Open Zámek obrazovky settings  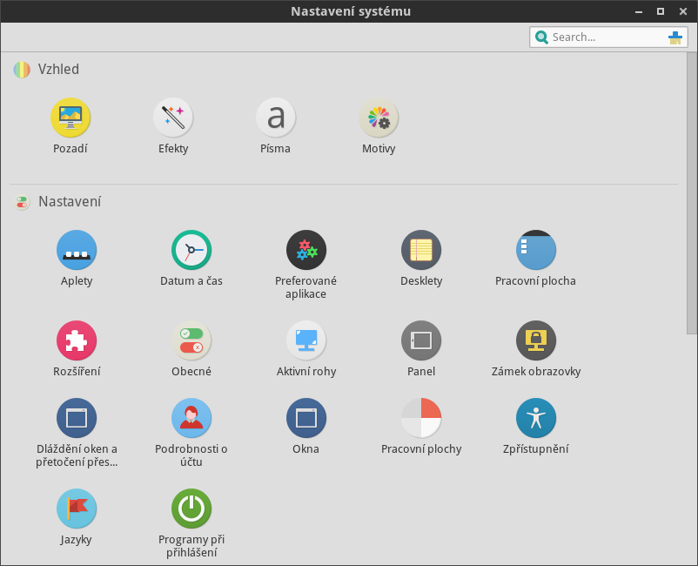[x=535, y=340]
